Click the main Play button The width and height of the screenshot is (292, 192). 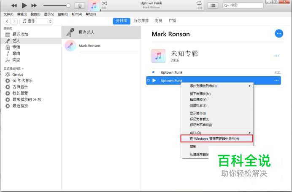(x=24, y=5)
